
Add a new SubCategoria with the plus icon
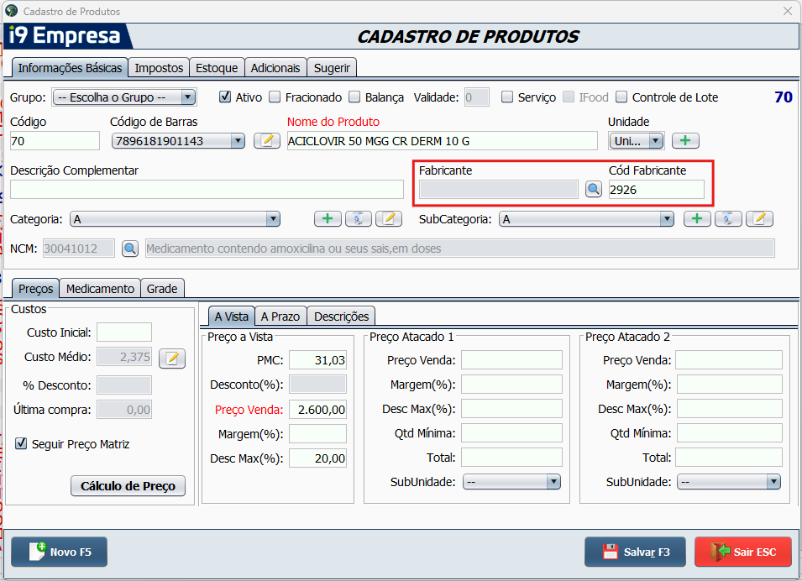(697, 219)
